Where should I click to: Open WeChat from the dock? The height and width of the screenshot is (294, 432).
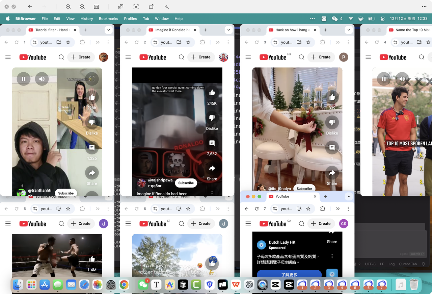click(x=143, y=285)
